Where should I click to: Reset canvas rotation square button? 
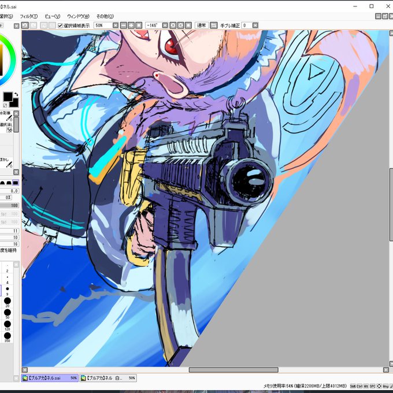click(x=188, y=25)
